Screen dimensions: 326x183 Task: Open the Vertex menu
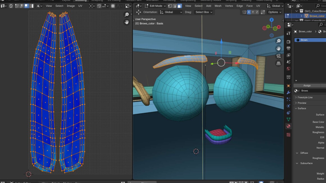coord(229,6)
